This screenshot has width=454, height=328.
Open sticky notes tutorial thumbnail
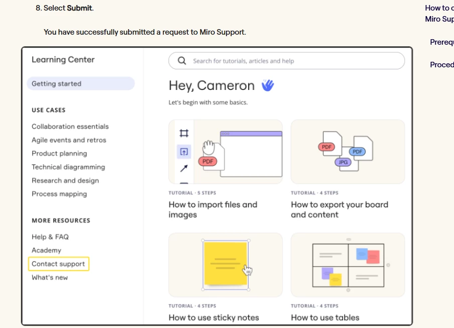click(225, 265)
